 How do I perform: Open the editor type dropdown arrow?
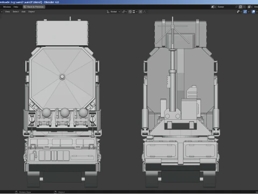(x=2, y=12)
